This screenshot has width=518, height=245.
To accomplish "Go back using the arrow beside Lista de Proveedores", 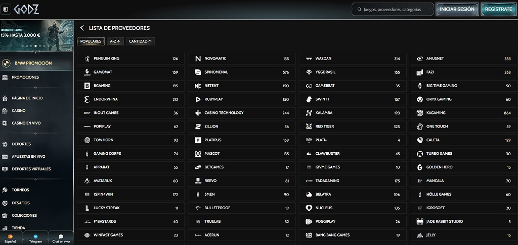I will click(82, 28).
